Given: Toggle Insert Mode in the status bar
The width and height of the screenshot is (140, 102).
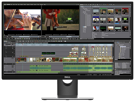Looking at the screenshot, I should [90, 75].
